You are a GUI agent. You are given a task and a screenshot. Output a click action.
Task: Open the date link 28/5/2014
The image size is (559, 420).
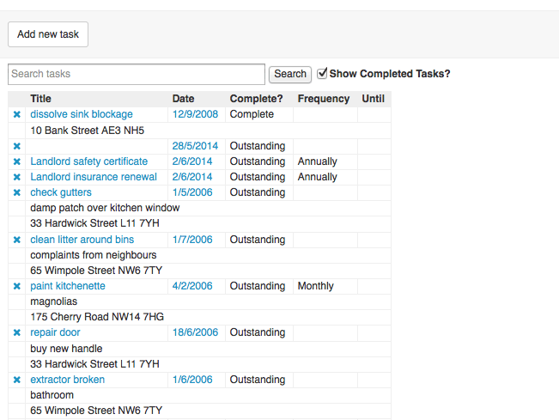(195, 146)
